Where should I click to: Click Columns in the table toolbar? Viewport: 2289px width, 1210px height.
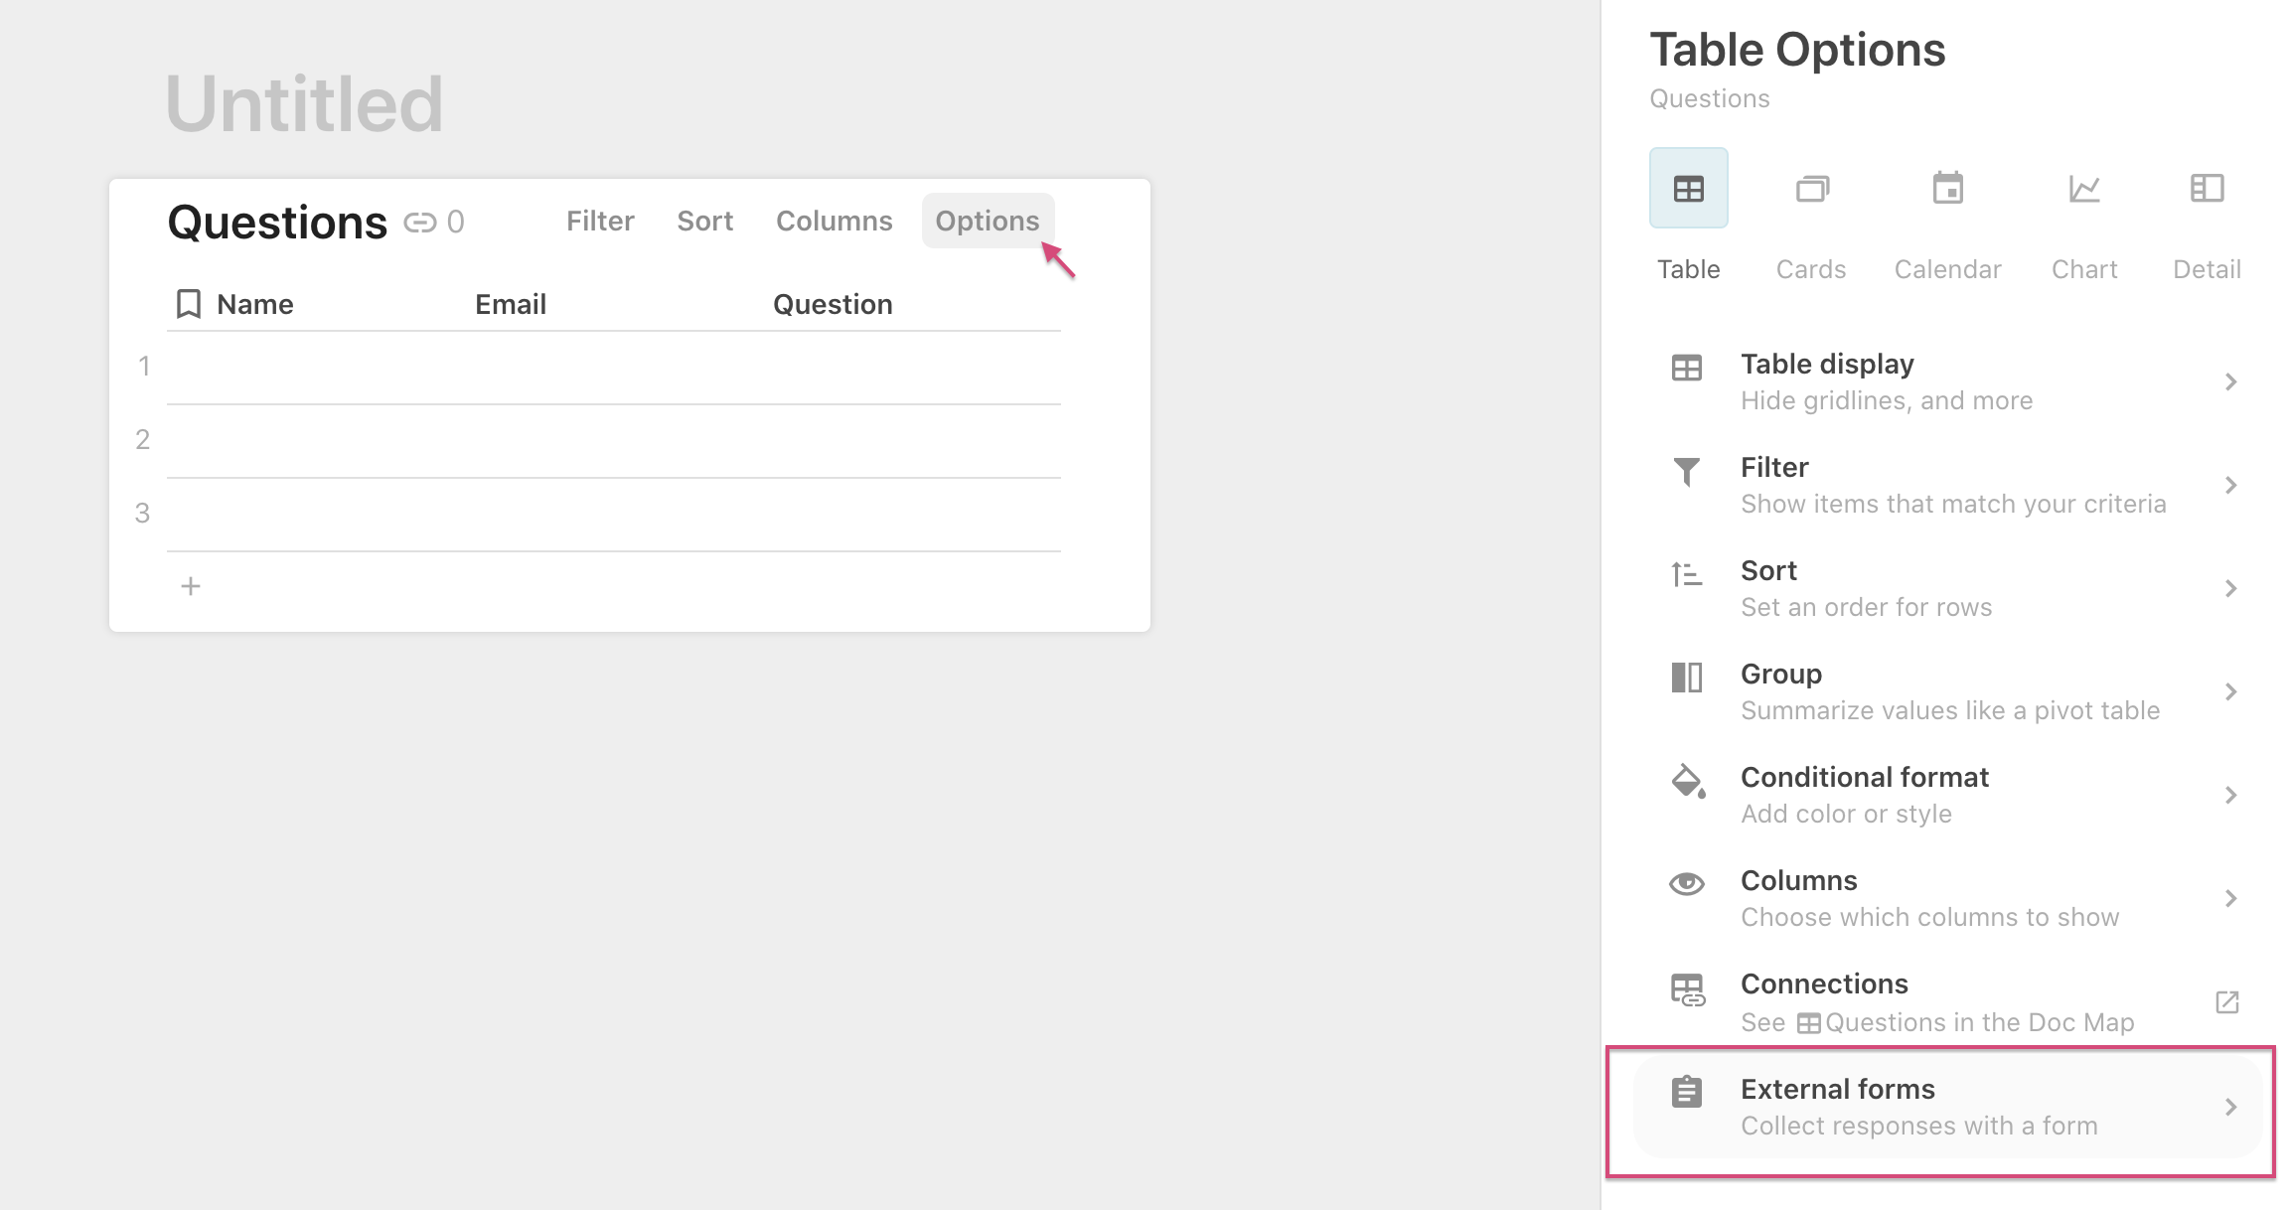click(x=834, y=222)
